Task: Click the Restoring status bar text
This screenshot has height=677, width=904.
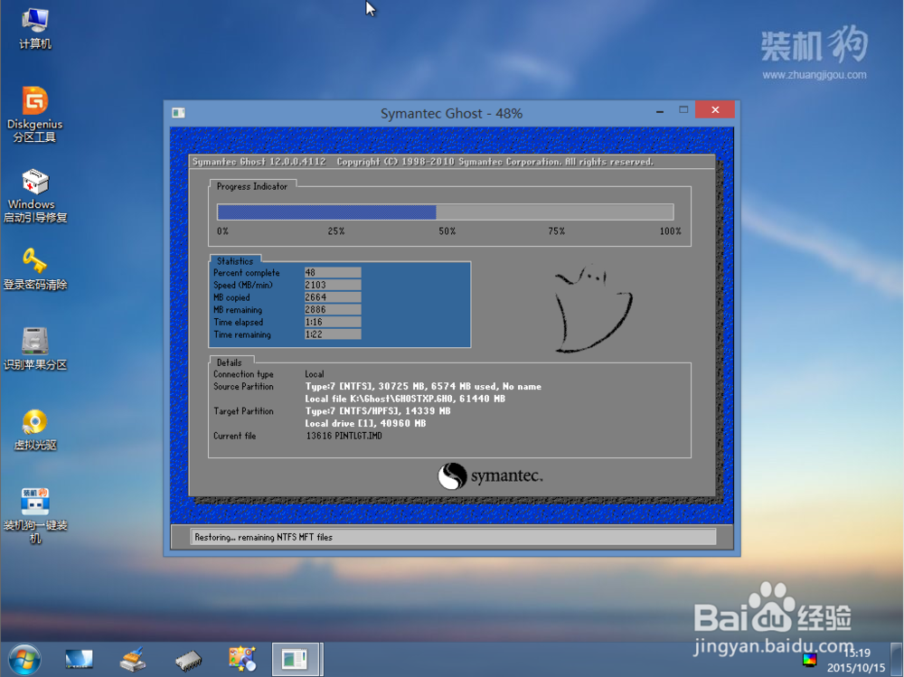Action: click(x=263, y=538)
